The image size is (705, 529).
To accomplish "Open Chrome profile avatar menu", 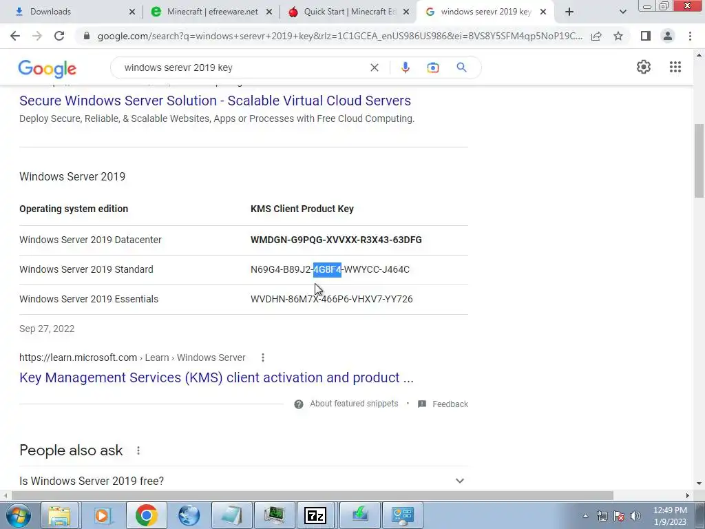I will coord(668,36).
